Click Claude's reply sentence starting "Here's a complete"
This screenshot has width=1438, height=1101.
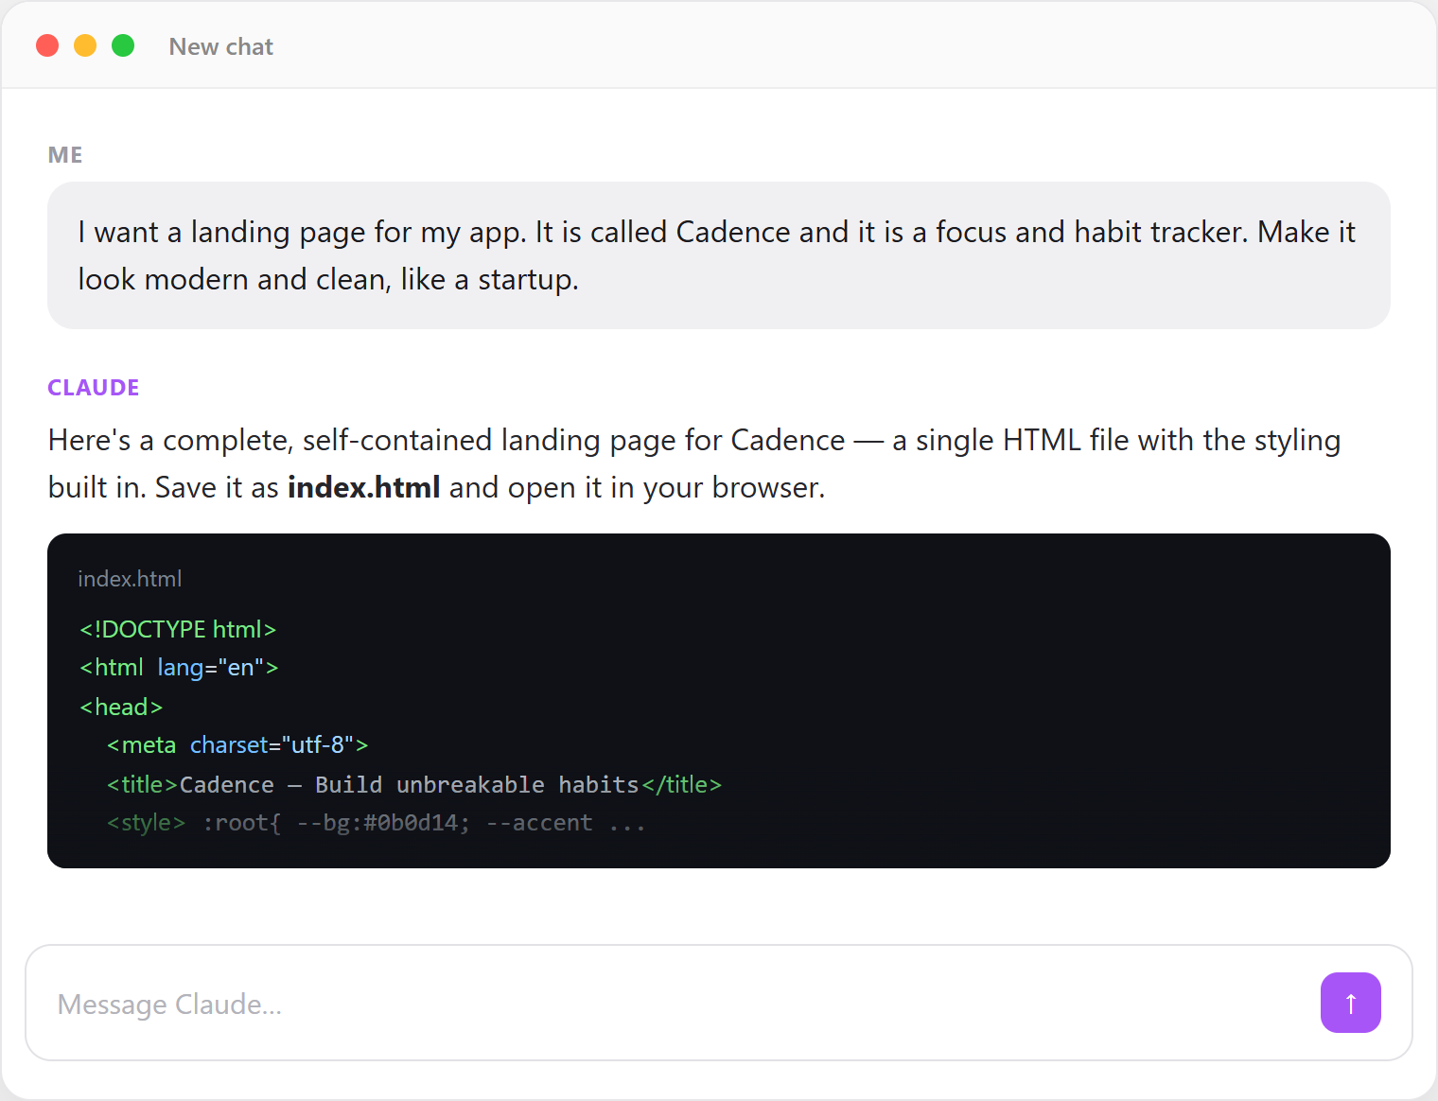click(x=694, y=463)
